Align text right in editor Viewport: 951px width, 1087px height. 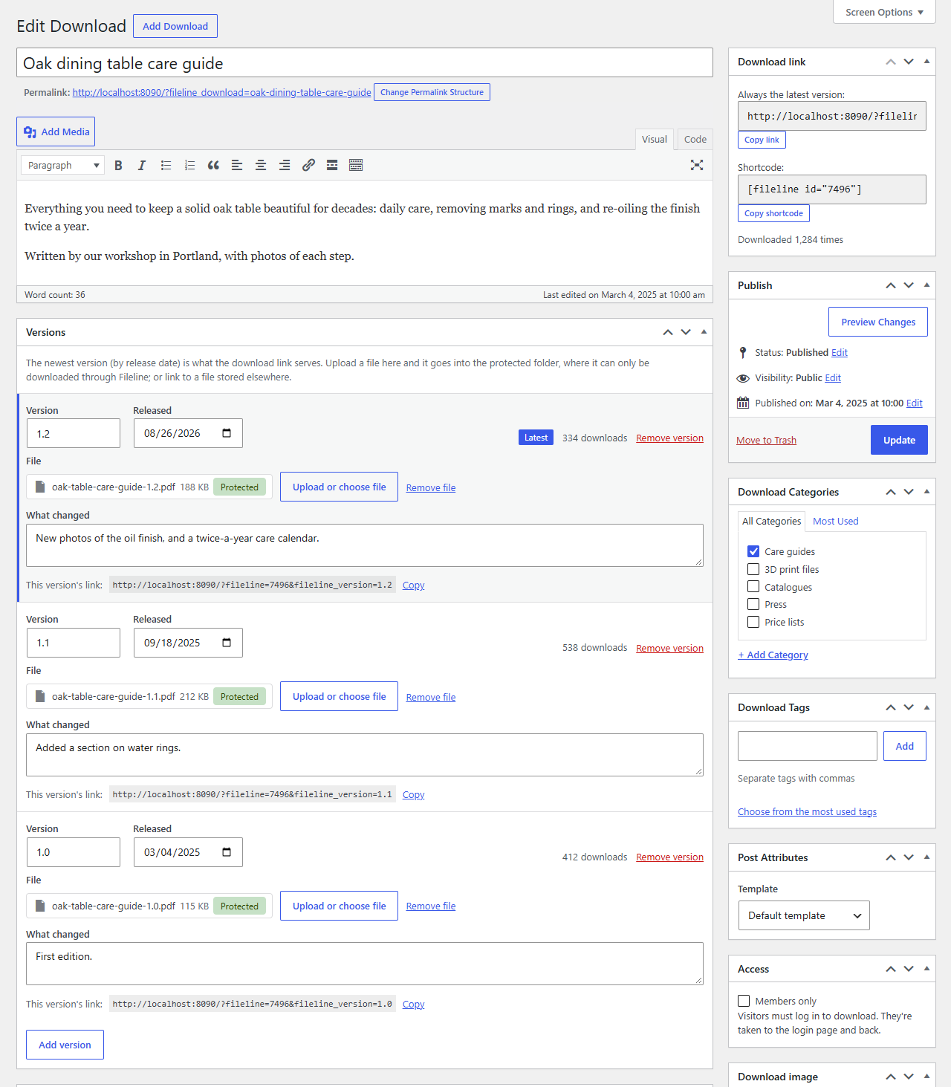point(285,165)
